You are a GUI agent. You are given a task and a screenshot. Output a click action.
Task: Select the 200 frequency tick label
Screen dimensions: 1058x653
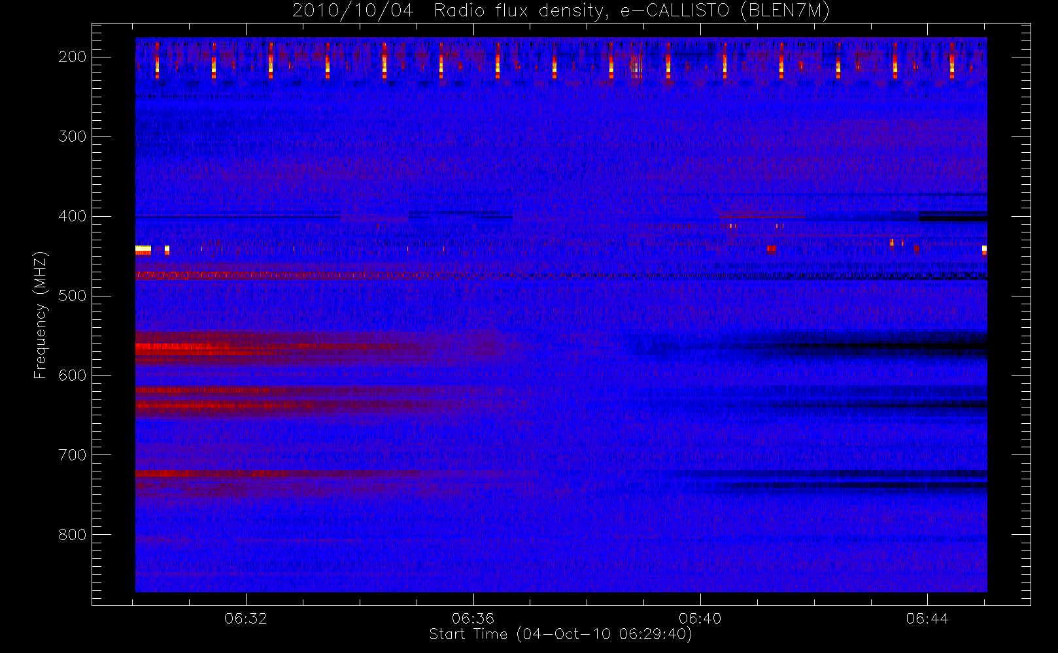coord(73,57)
